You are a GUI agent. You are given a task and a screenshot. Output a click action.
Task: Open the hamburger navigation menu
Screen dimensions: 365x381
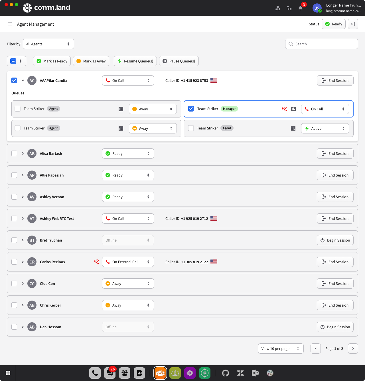pos(10,24)
